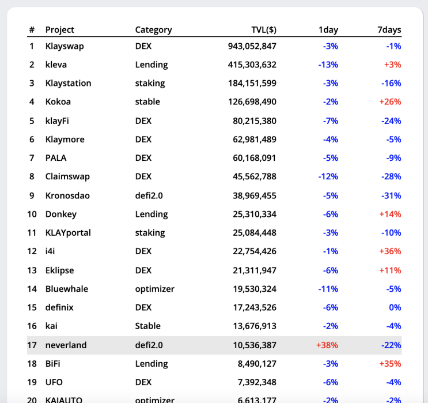Click the 1day column header

(328, 29)
